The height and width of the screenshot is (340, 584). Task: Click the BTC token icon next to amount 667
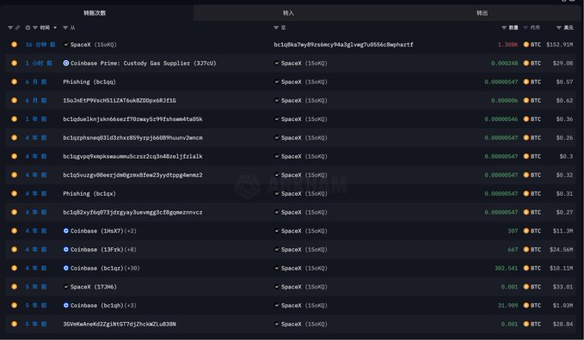(526, 250)
